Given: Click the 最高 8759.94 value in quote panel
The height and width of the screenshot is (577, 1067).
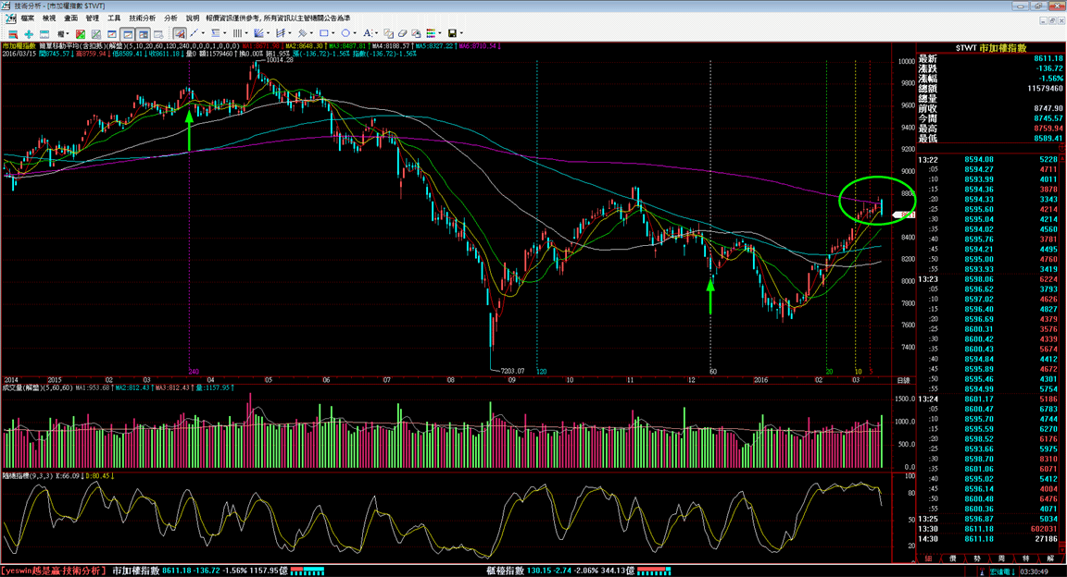Looking at the screenshot, I should point(1048,128).
